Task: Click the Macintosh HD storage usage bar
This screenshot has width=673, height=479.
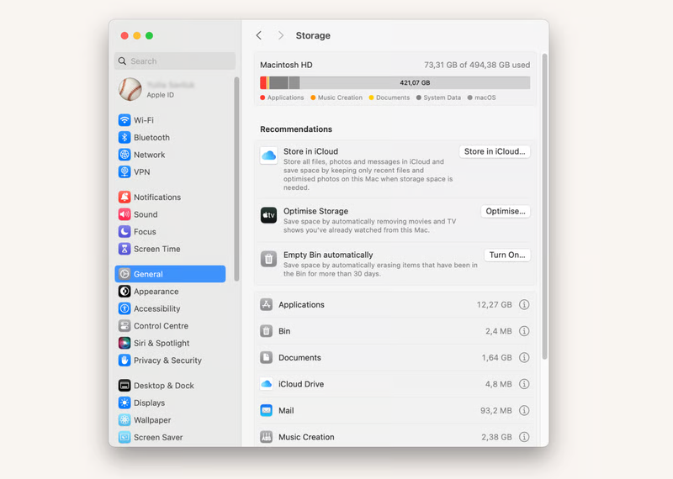Action: pyautogui.click(x=395, y=82)
